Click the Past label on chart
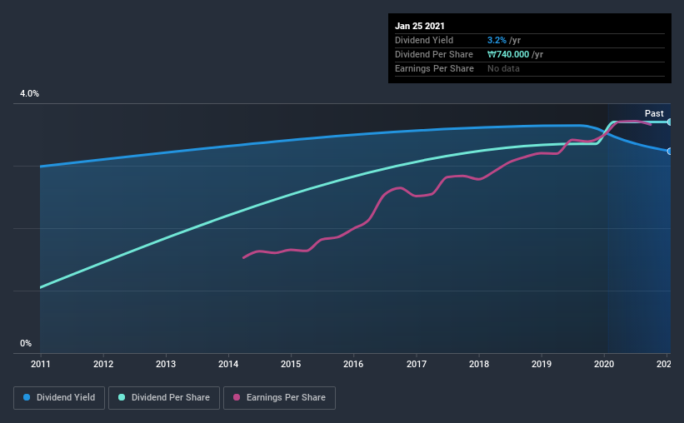This screenshot has height=423, width=684. point(654,113)
